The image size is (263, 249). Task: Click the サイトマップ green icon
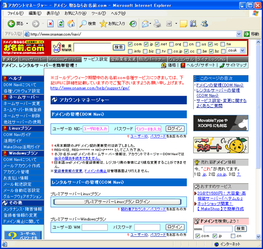222,65
